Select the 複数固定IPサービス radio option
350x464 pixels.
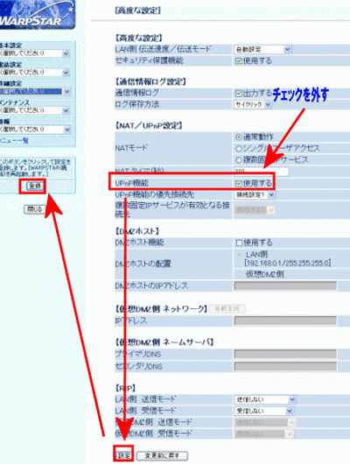239,160
